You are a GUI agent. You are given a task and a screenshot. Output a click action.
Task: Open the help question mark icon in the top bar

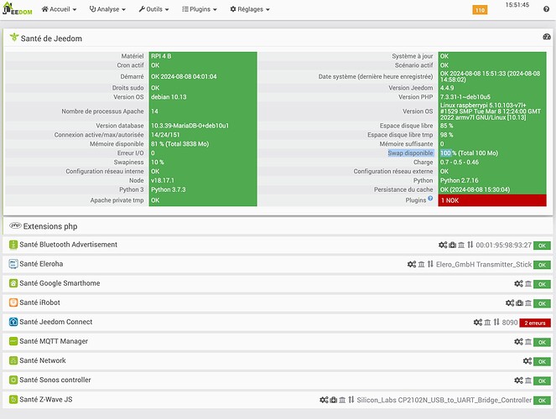pyautogui.click(x=546, y=9)
